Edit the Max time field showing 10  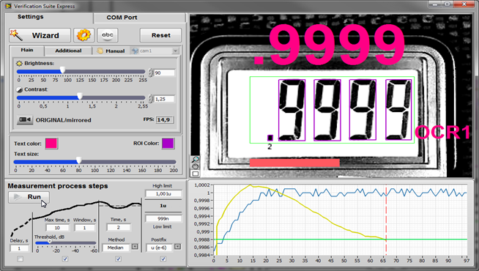(x=57, y=228)
